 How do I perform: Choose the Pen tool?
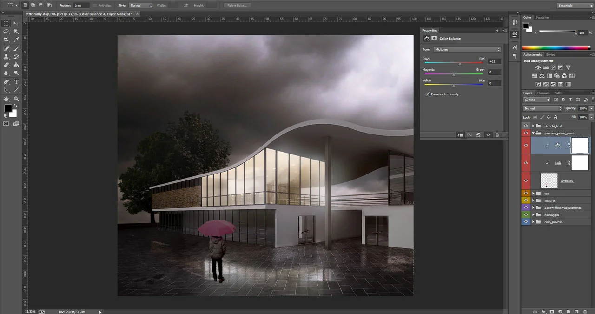pyautogui.click(x=7, y=82)
